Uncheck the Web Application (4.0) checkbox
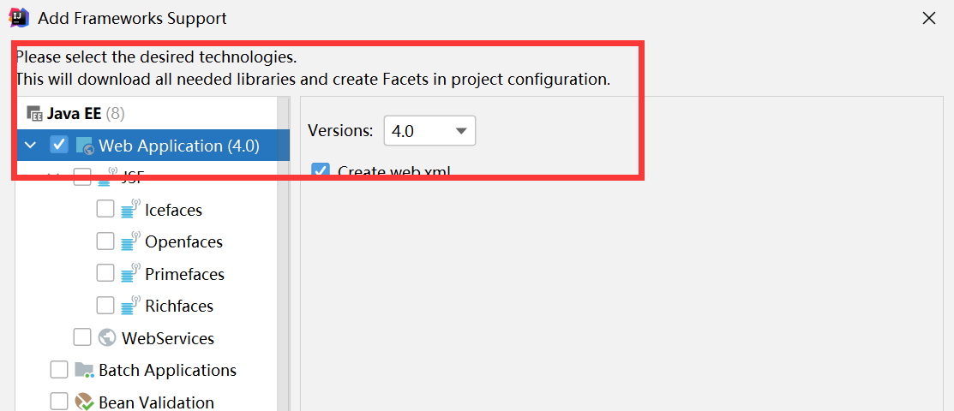The height and width of the screenshot is (411, 954). click(x=59, y=146)
